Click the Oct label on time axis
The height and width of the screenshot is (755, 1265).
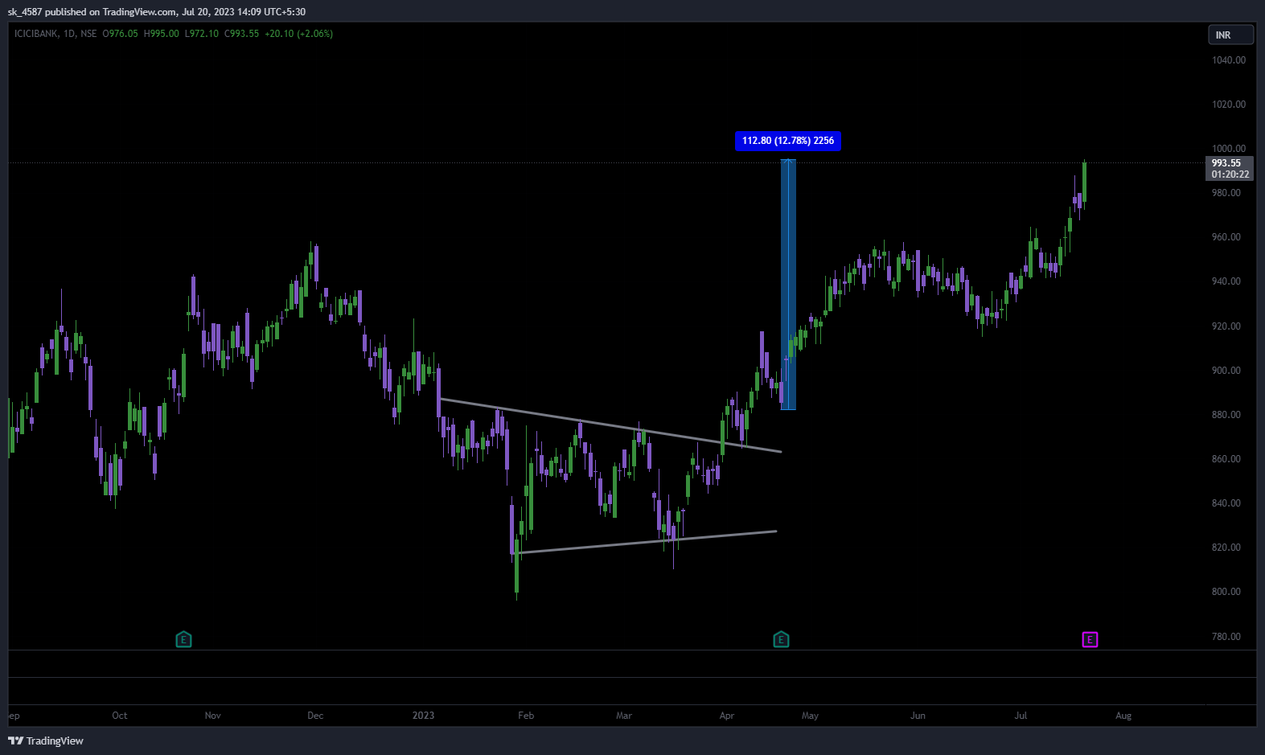(120, 716)
